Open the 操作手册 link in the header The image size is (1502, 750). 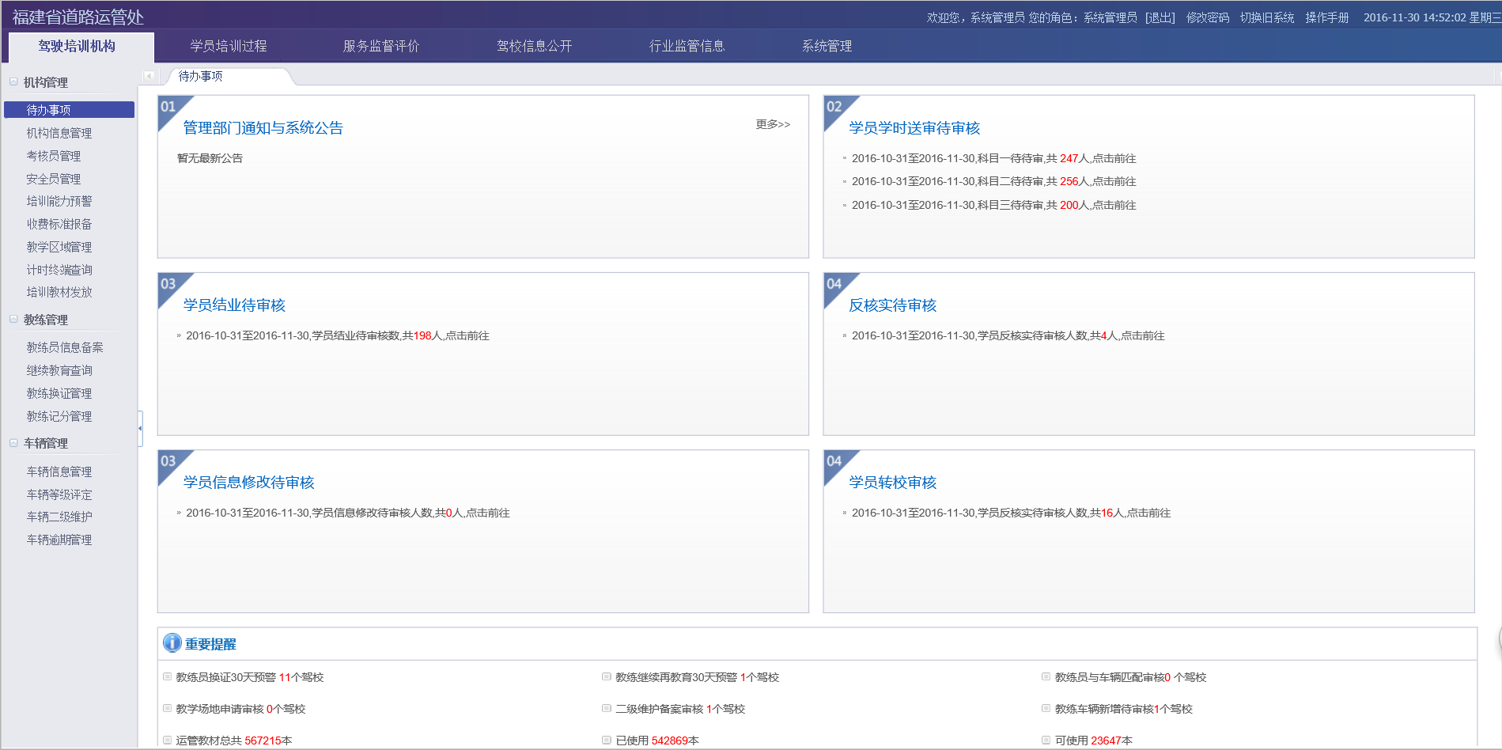pyautogui.click(x=1326, y=17)
